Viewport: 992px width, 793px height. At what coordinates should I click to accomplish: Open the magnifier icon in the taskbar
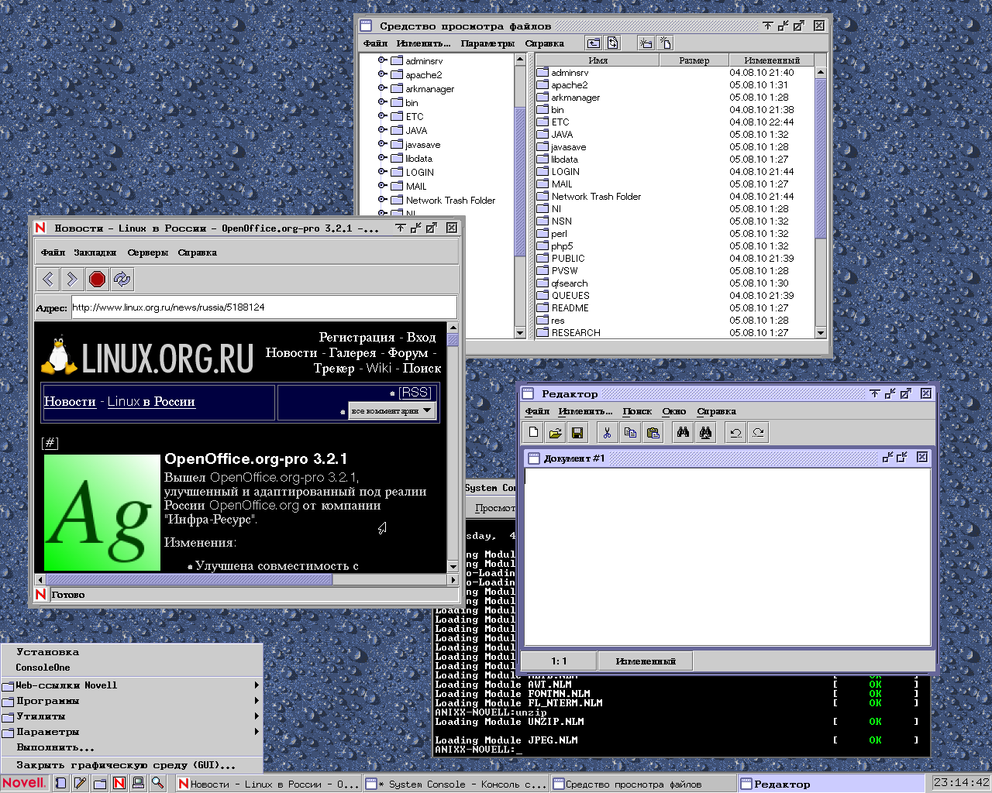coord(157,783)
